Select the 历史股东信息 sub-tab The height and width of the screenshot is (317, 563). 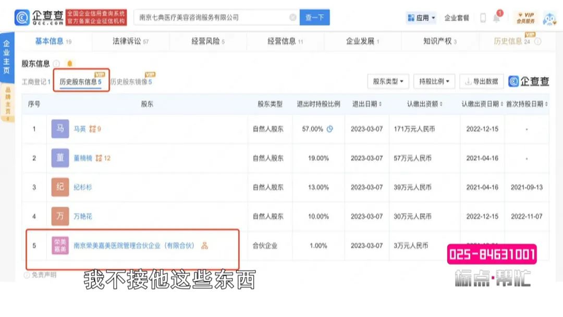click(x=80, y=82)
